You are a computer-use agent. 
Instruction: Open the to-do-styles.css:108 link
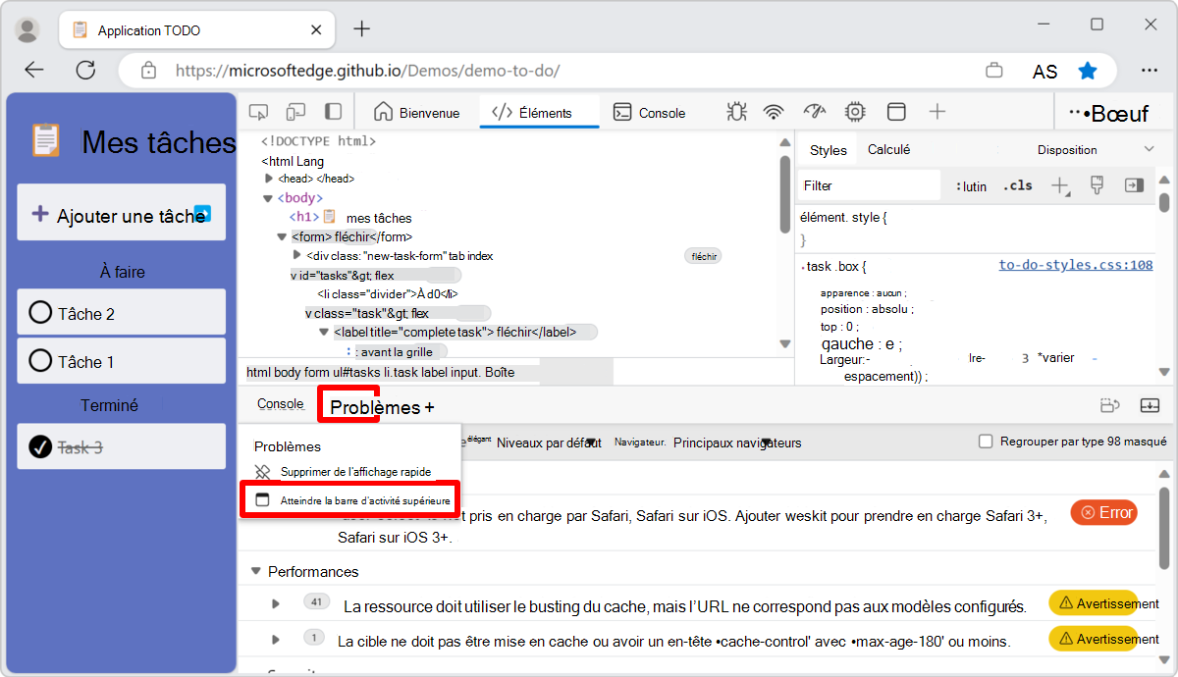tap(1077, 266)
